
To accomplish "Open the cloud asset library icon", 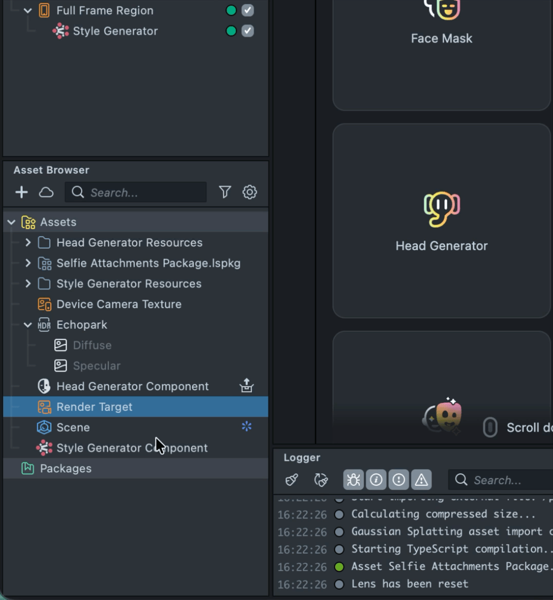I will pyautogui.click(x=46, y=192).
